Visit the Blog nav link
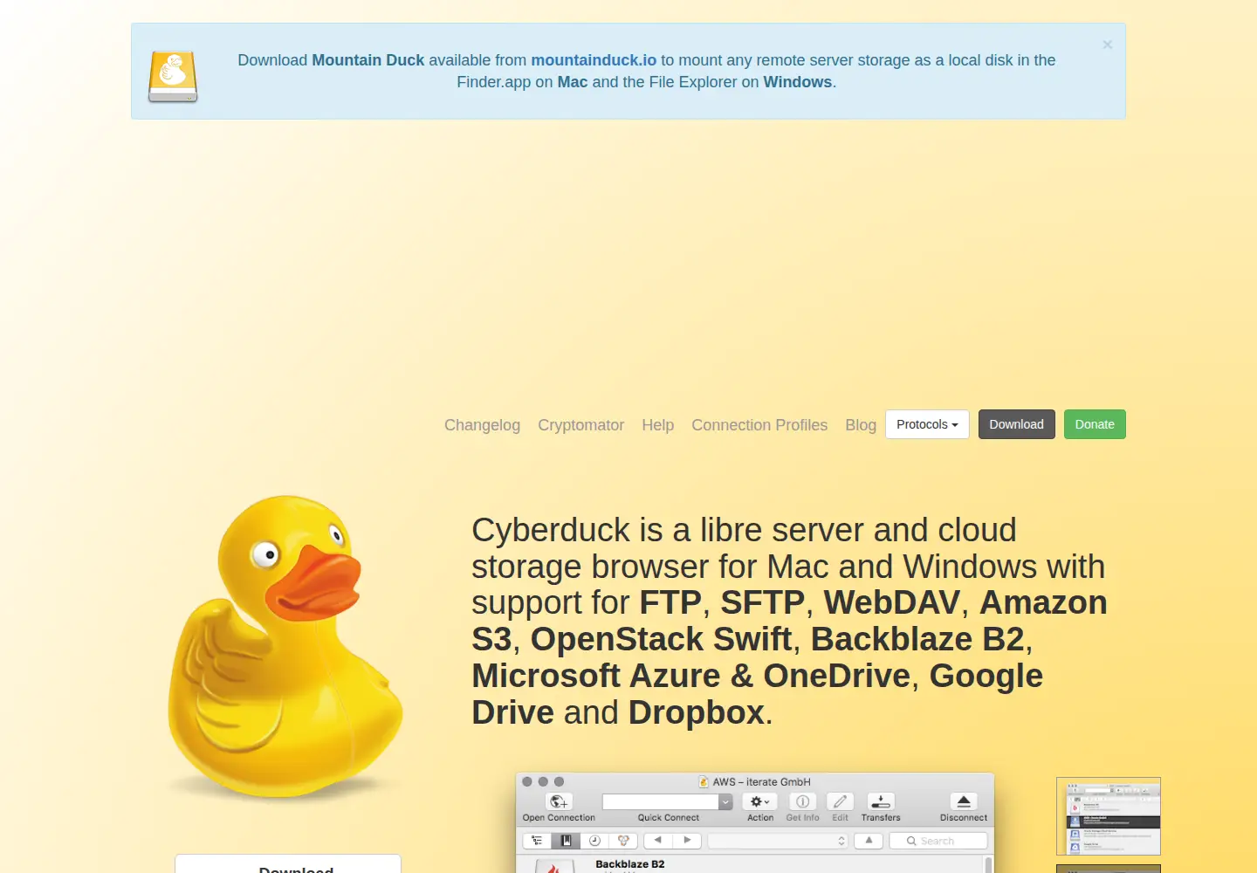The width and height of the screenshot is (1257, 873). [861, 425]
